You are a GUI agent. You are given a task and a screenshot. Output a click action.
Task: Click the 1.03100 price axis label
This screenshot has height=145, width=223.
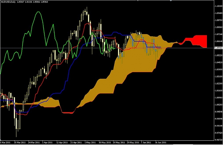219,76
